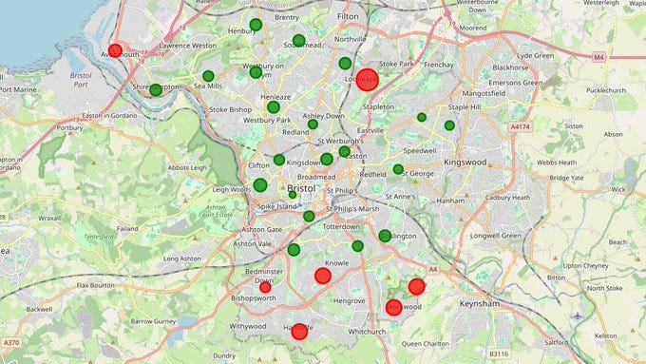Click the Stoke Park label

(396, 64)
